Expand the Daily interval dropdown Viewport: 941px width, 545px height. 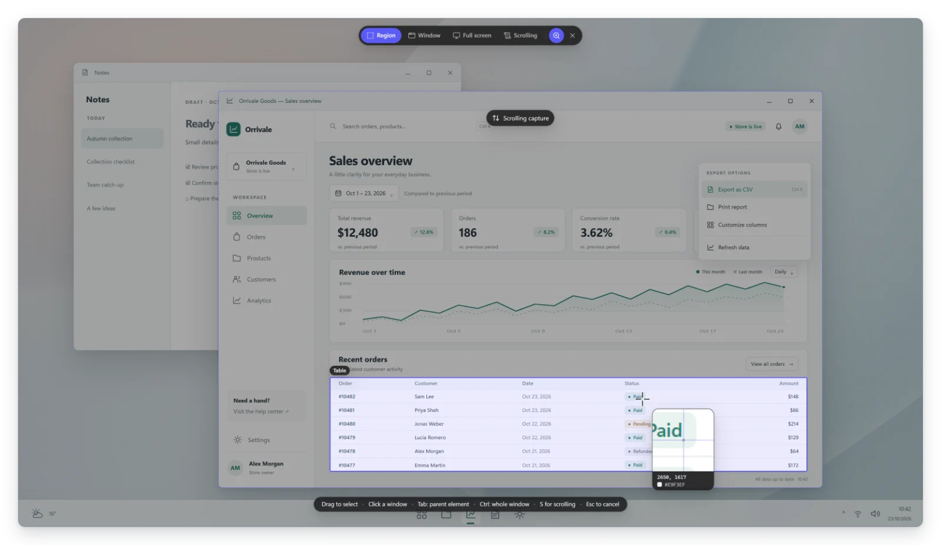click(784, 272)
